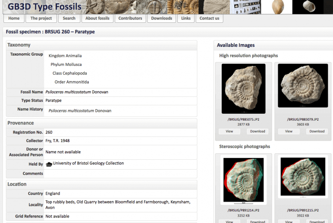Open the P891214.JP2 stereoscopic thumbnail
The height and width of the screenshot is (223, 333).
click(x=243, y=180)
